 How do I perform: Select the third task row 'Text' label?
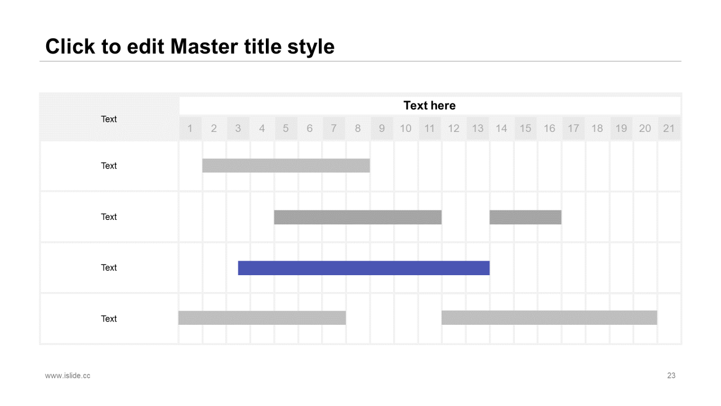click(x=109, y=268)
